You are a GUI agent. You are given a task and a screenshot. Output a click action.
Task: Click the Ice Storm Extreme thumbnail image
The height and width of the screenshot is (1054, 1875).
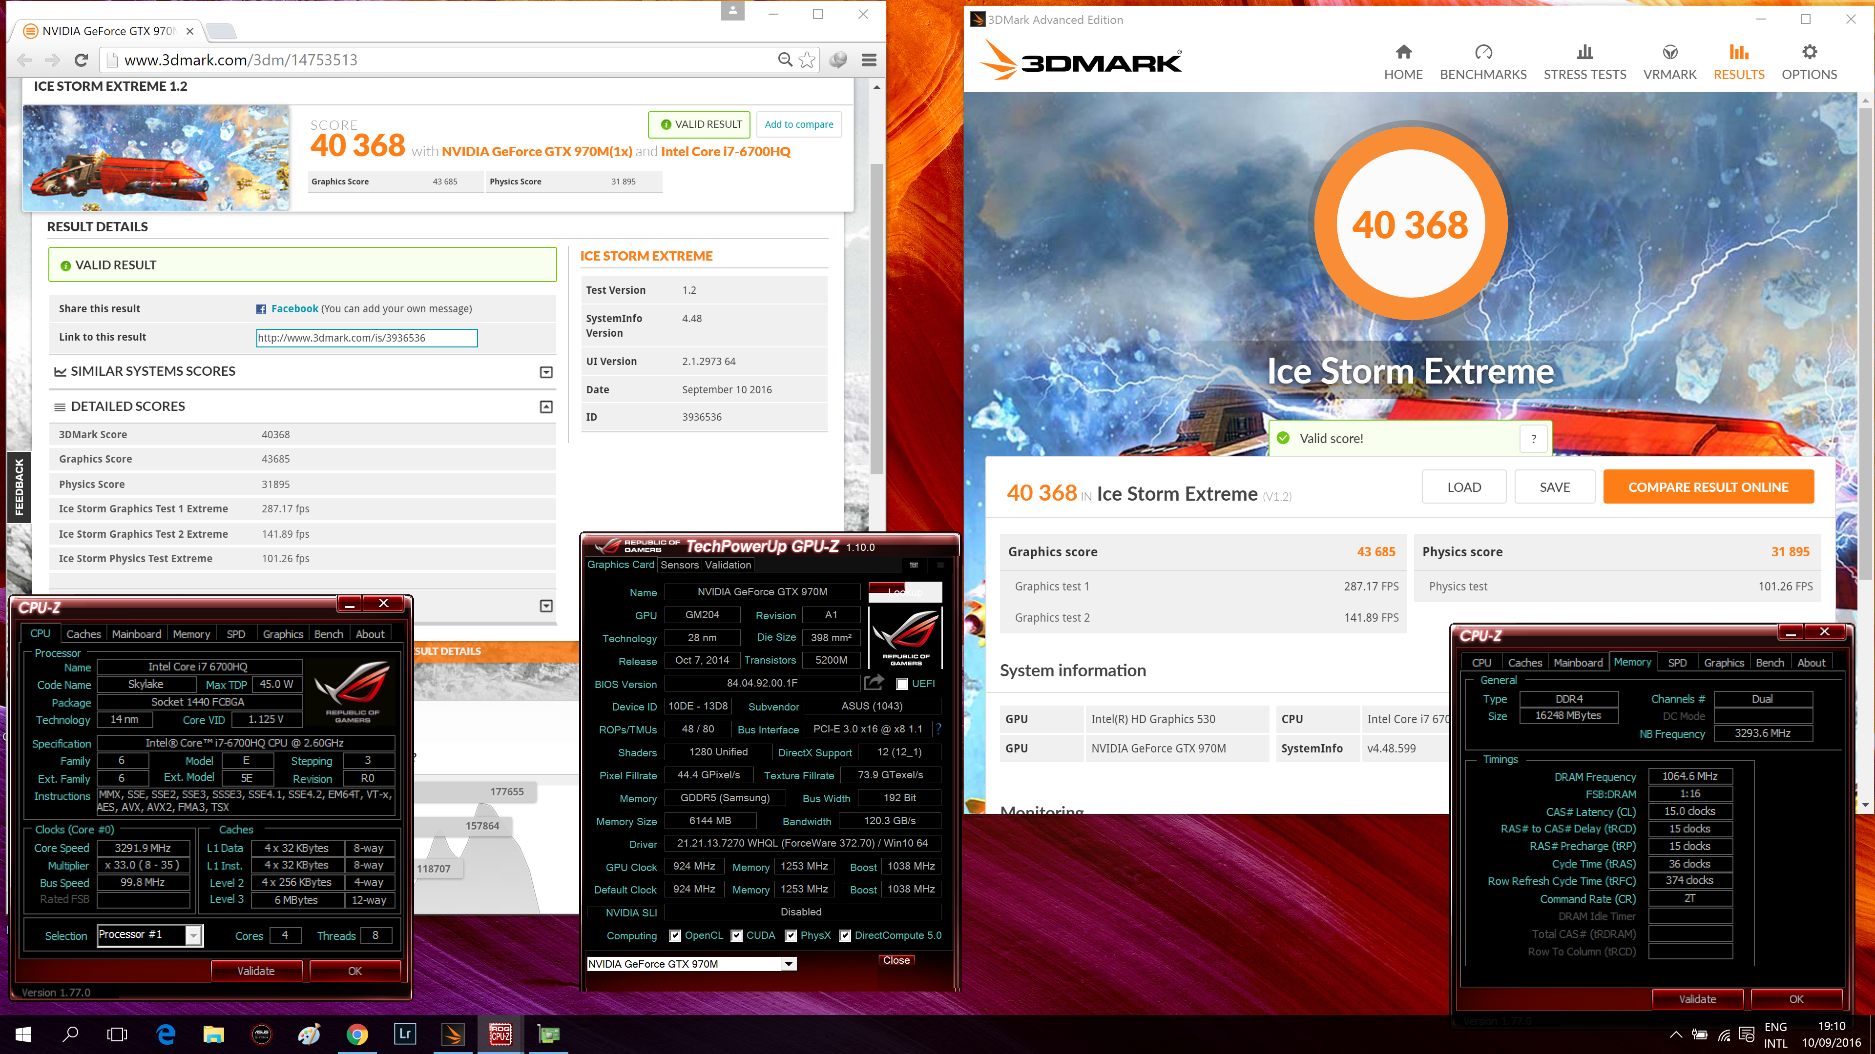156,158
